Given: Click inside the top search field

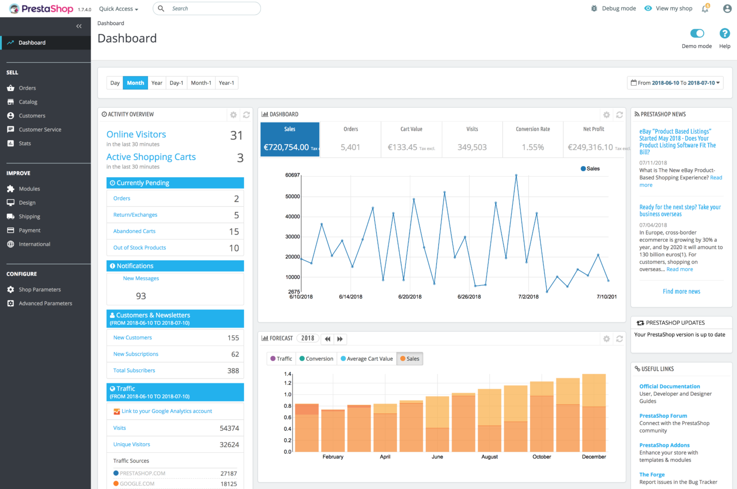Looking at the screenshot, I should tap(207, 8).
